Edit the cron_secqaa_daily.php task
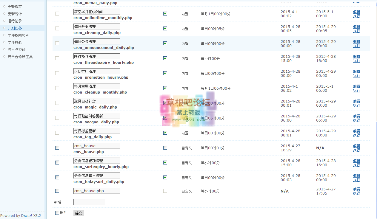Image resolution: width=377 pixels, height=219 pixels. click(356, 116)
